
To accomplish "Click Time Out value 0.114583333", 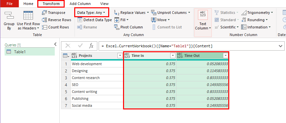I will 203,71.
